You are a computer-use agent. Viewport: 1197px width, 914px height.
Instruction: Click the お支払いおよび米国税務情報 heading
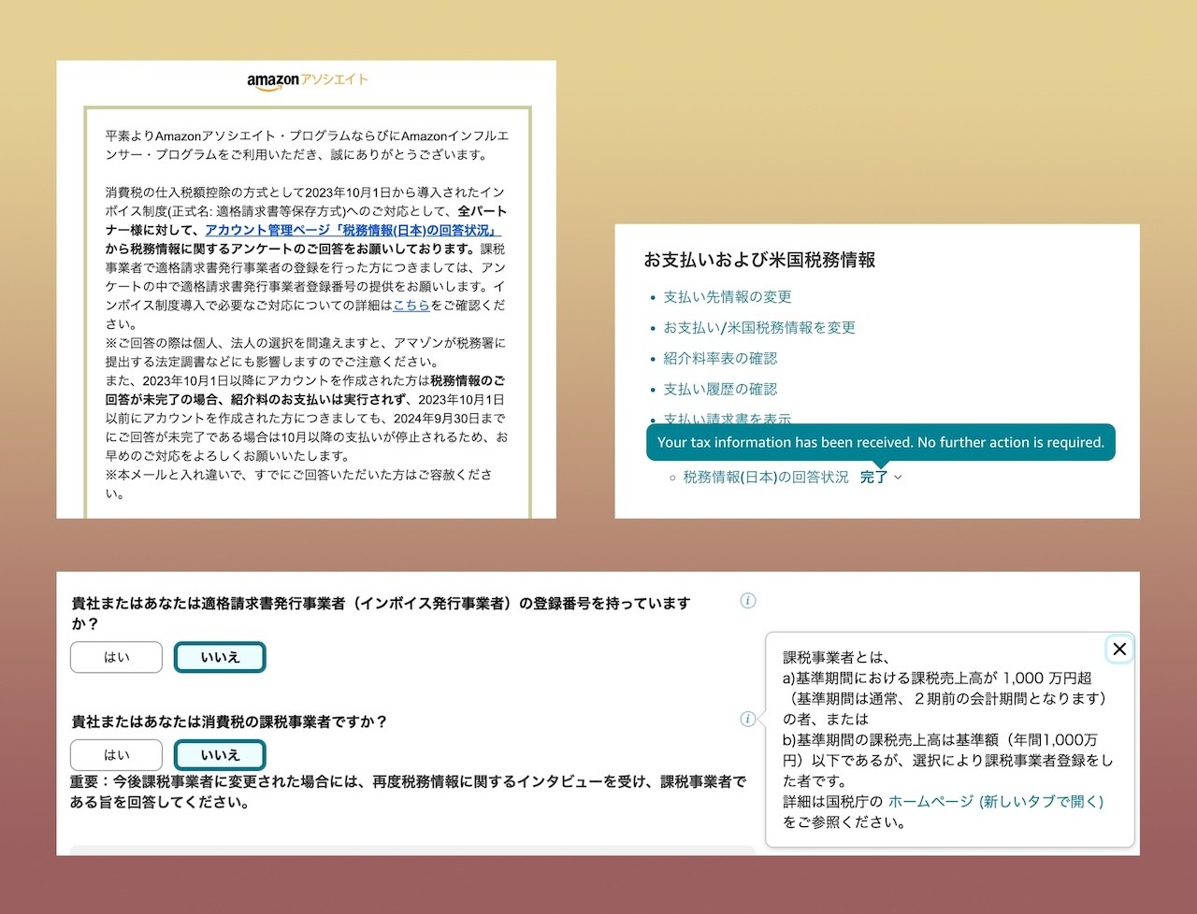pos(759,260)
